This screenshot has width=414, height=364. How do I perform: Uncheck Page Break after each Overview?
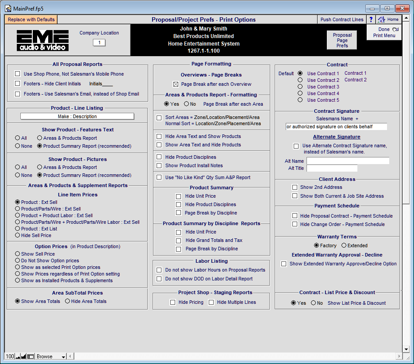click(x=176, y=84)
